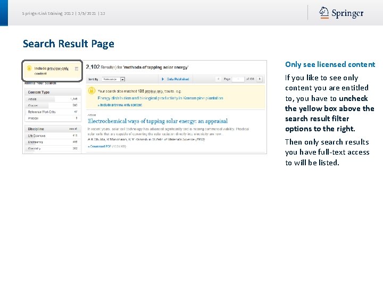383x287 pixels.
Task: Click the Discipline panel header
Action: point(53,129)
